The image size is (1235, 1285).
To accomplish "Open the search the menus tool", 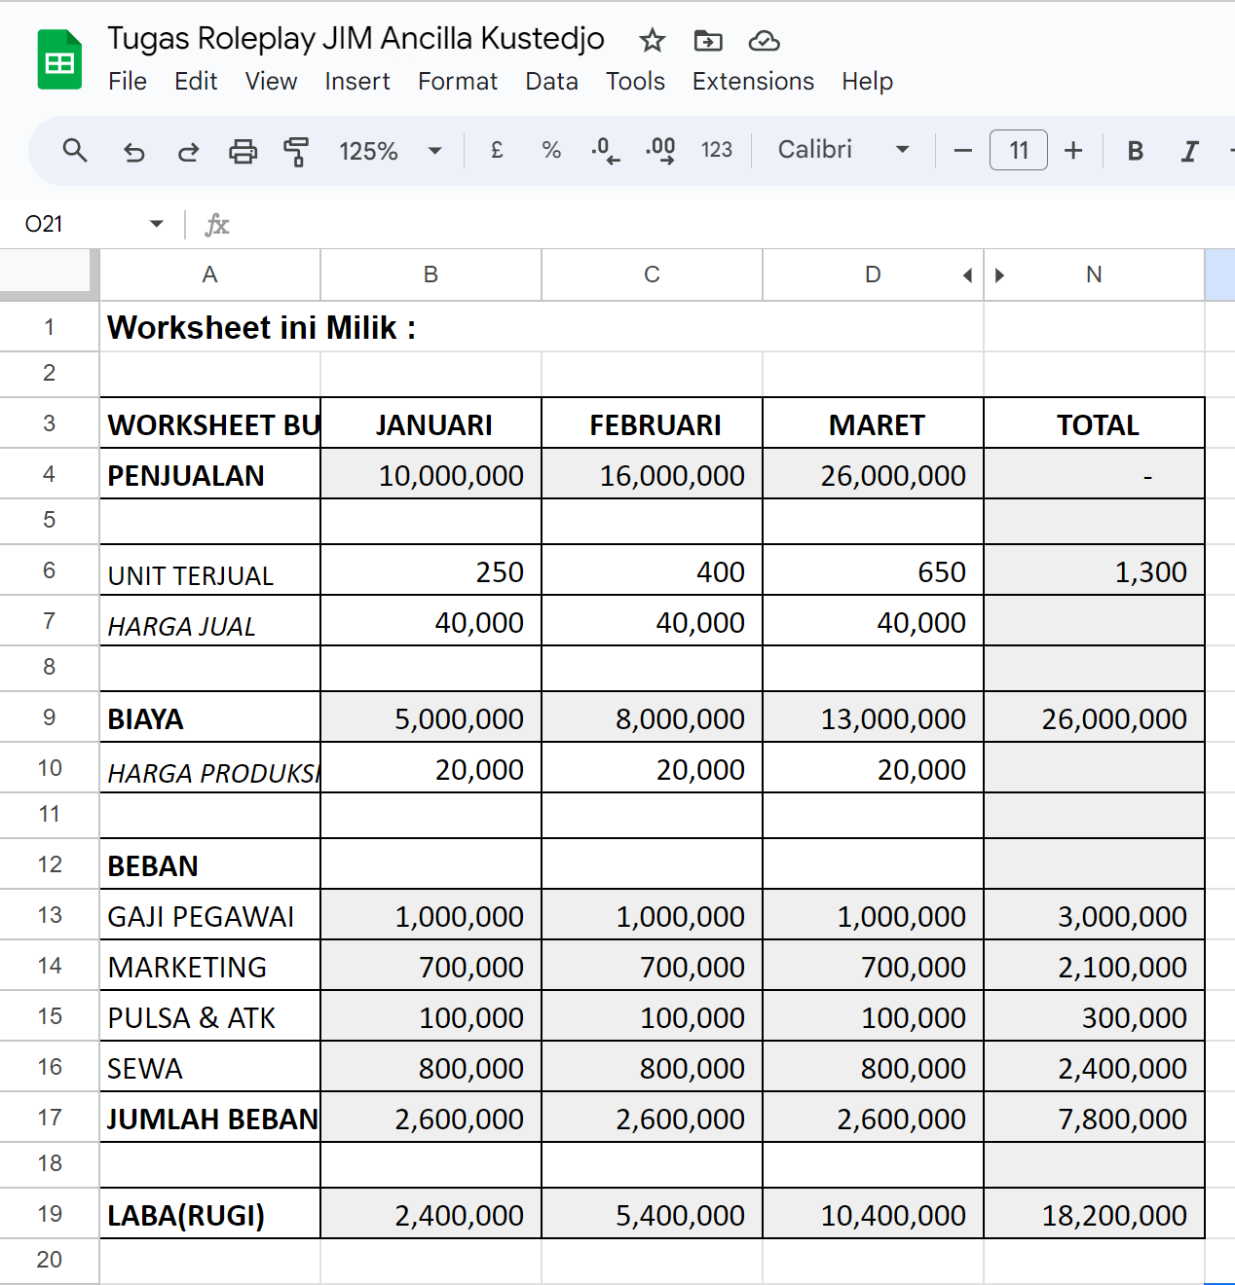I will 75,151.
